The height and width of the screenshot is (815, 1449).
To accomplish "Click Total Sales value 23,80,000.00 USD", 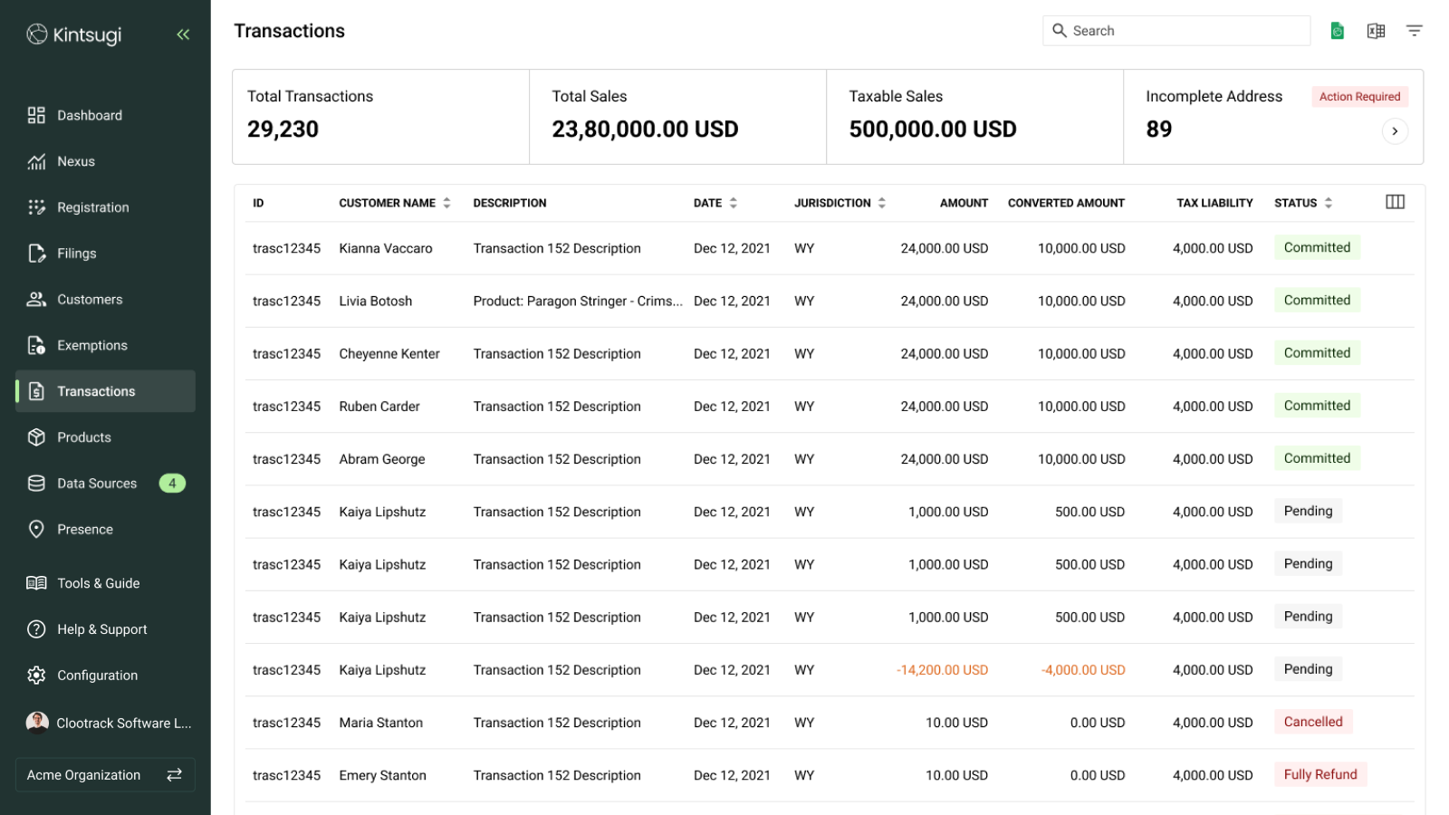I will coord(645,129).
